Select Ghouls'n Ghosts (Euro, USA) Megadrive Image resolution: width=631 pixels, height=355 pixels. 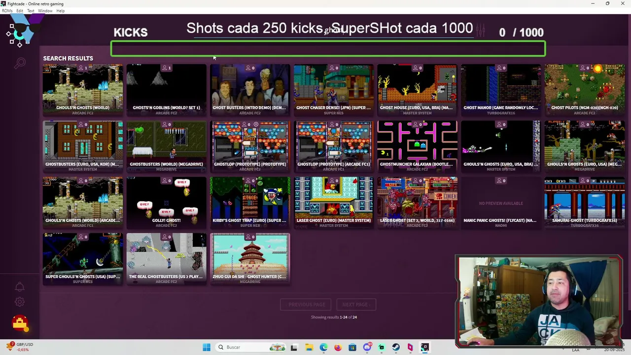coord(584,146)
